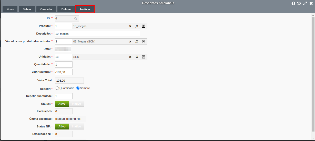Clear the Produto field with the X icon
This screenshot has width=315, height=141.
(130, 26)
